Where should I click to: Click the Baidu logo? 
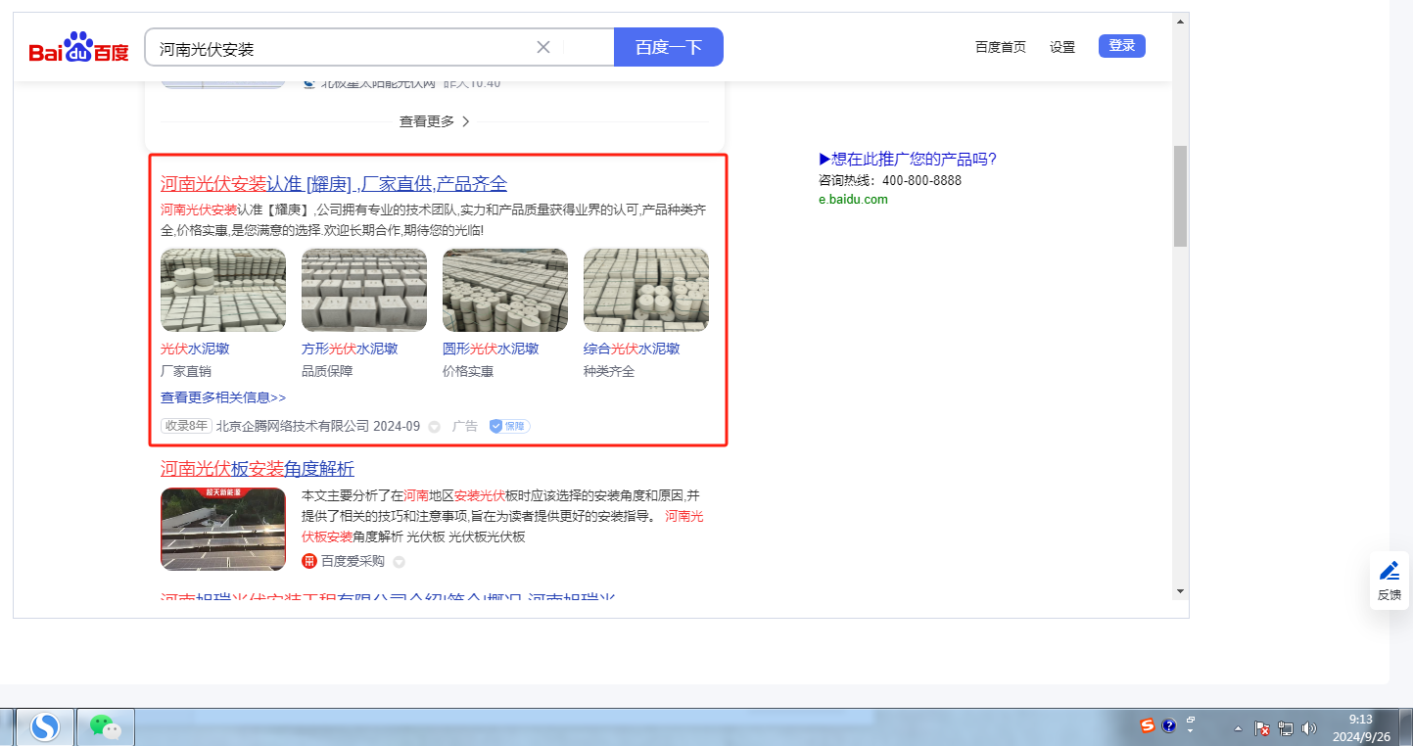[x=78, y=47]
